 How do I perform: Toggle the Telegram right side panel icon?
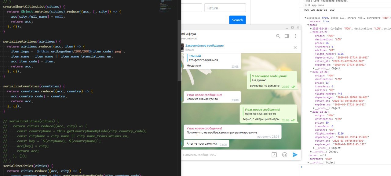(x=287, y=36)
